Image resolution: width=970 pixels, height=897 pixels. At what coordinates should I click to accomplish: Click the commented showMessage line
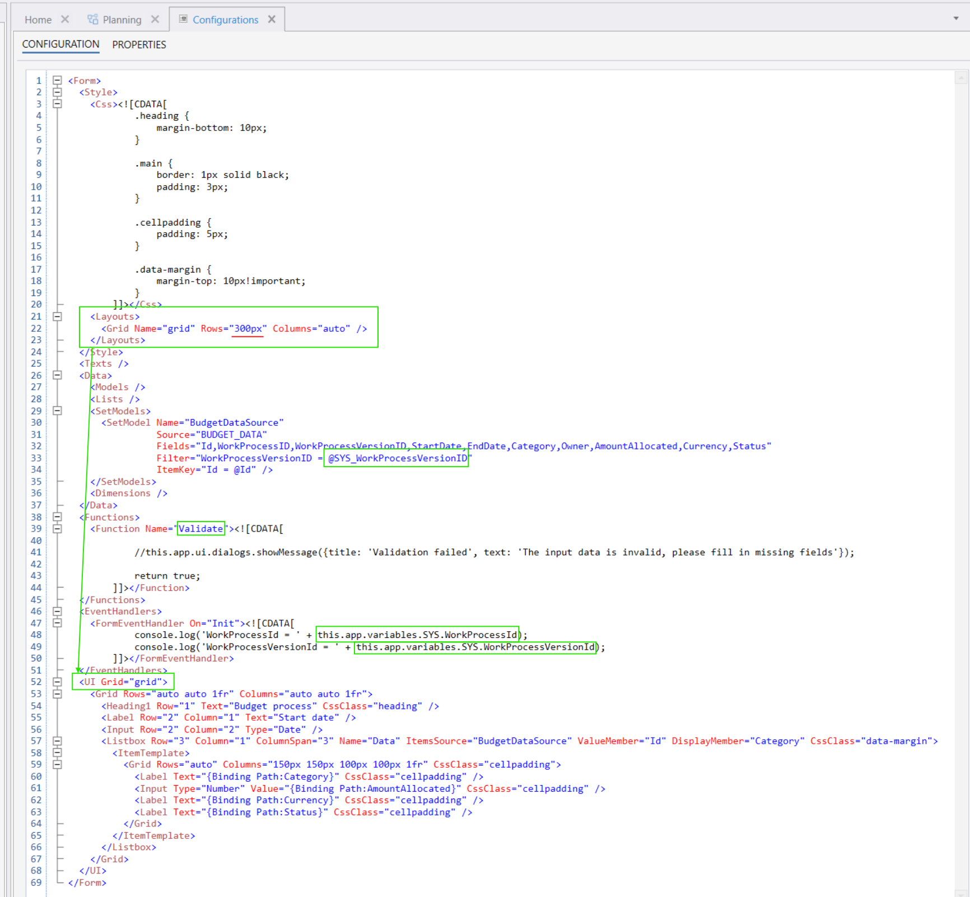(x=495, y=552)
